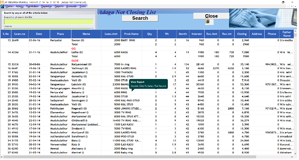Open the Accounts menu
This screenshot has width=299, height=160.
tap(71, 6)
